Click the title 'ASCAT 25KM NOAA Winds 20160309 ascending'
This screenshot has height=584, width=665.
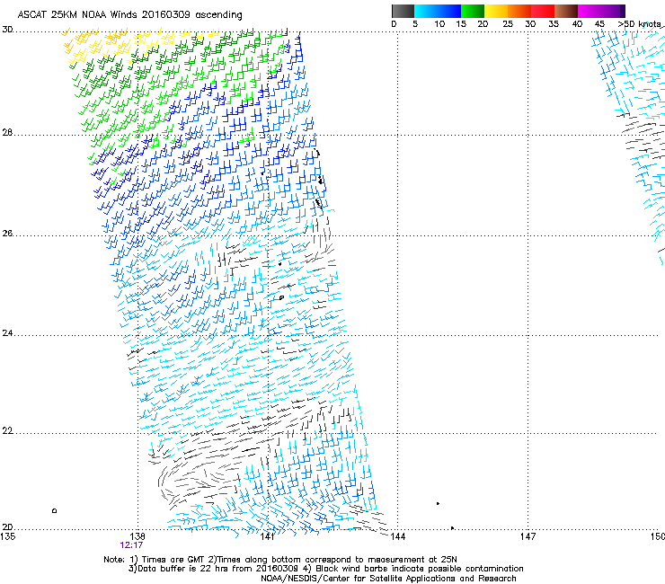(x=129, y=15)
